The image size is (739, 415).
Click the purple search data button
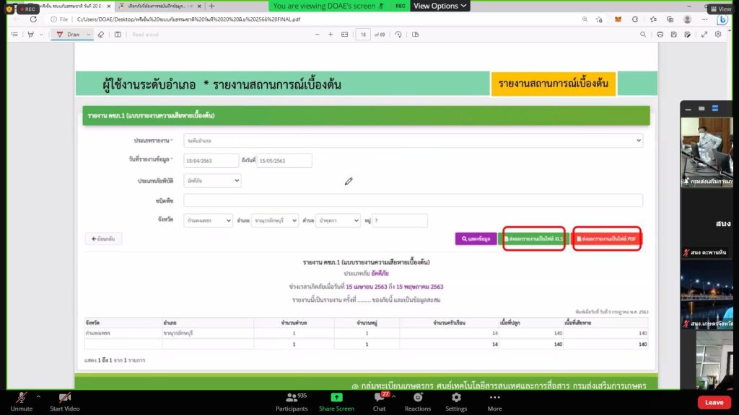click(476, 238)
